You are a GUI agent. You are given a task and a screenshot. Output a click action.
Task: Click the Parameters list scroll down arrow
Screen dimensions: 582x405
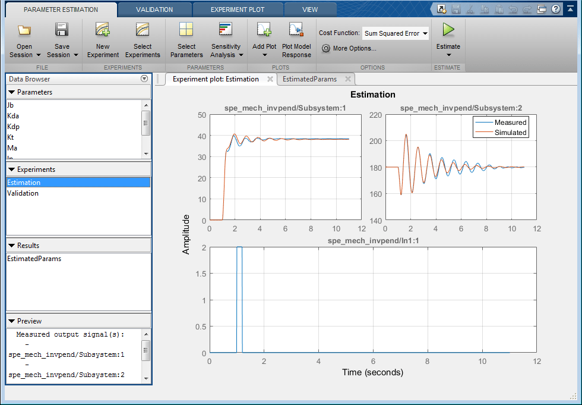coord(146,154)
